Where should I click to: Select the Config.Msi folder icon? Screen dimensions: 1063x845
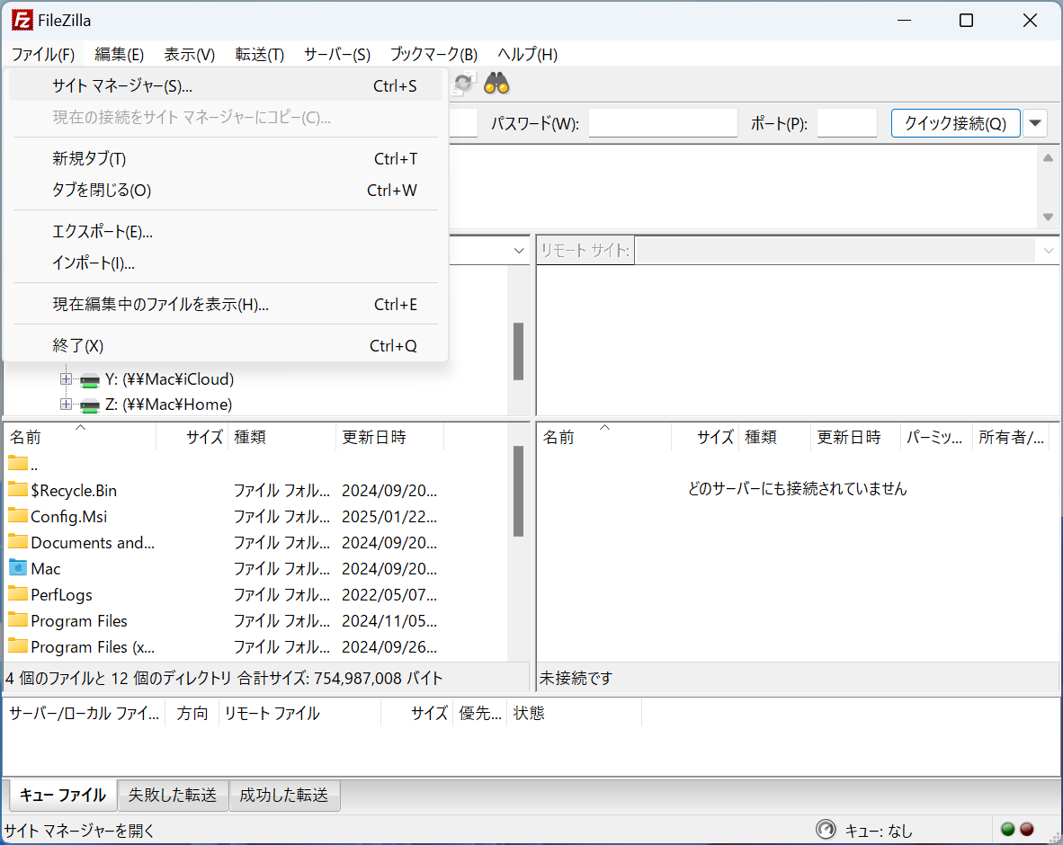18,516
